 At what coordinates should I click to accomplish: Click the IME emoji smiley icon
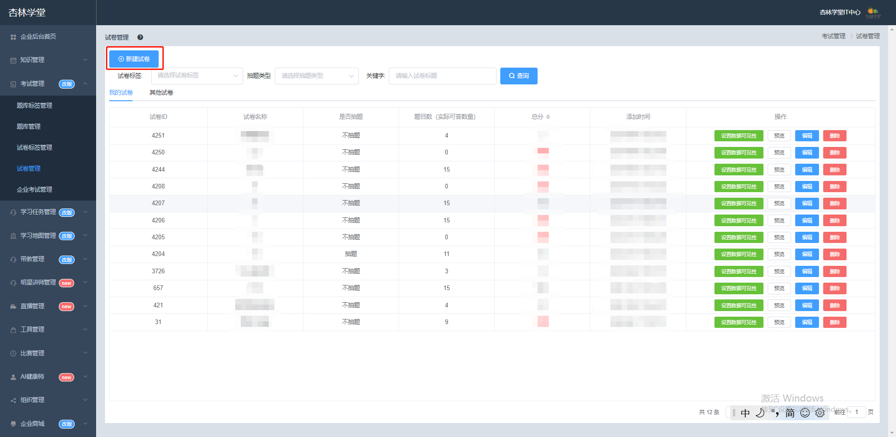point(805,413)
